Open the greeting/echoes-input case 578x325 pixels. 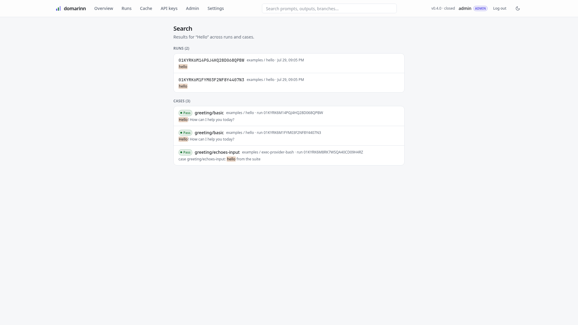289,155
